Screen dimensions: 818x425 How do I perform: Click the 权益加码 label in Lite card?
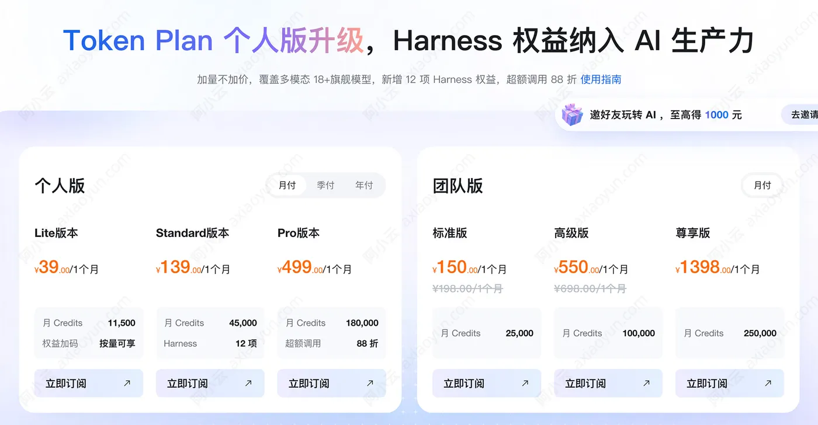(60, 343)
